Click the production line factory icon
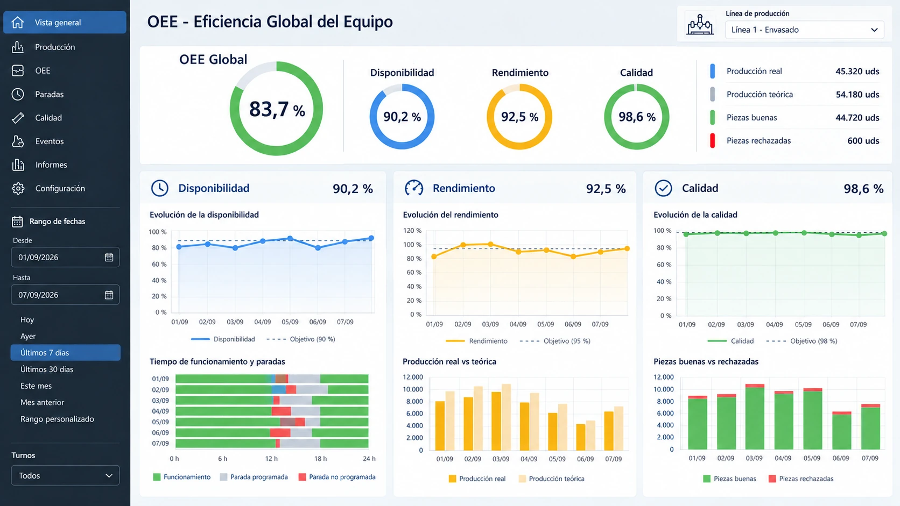 pyautogui.click(x=700, y=24)
